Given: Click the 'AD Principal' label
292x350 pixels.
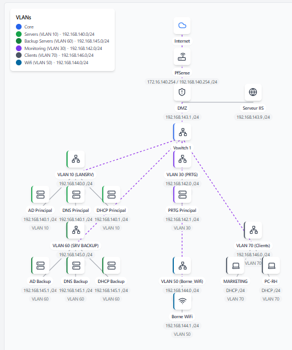Looking at the screenshot, I should pos(40,210).
